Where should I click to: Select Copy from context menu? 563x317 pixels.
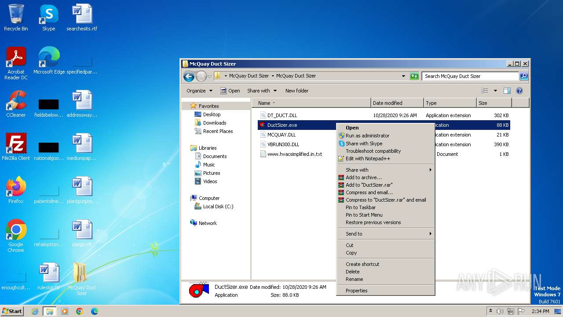pyautogui.click(x=386, y=253)
